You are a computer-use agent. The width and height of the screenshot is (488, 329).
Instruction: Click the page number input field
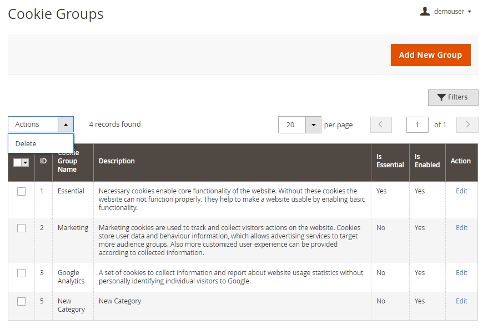(x=417, y=124)
